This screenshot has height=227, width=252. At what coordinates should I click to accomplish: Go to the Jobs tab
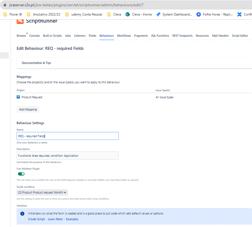point(68,36)
